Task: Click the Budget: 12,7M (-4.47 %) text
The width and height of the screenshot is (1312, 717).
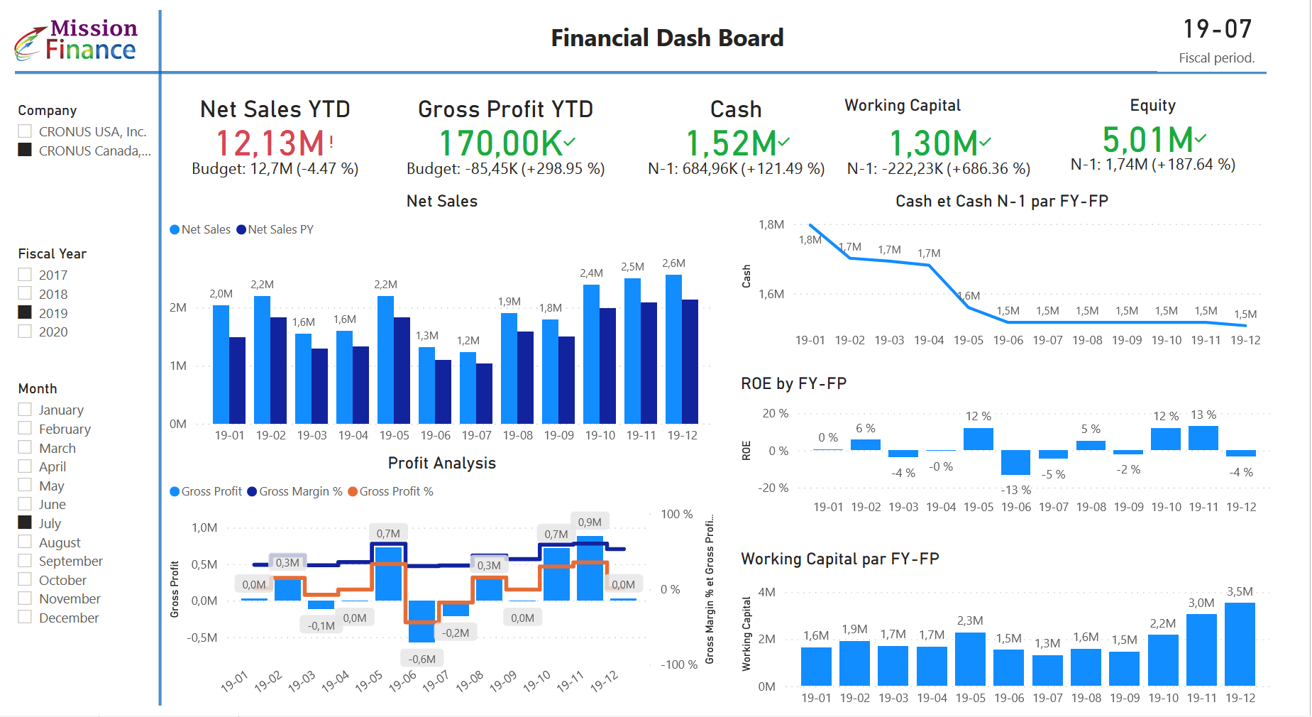Action: click(x=275, y=168)
